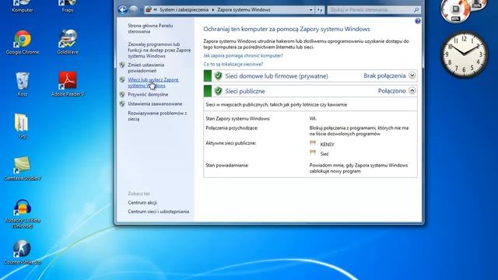Image resolution: width=498 pixels, height=280 pixels.
Task: Click the shield icon beside Przywróć domyślne
Action: (122, 94)
